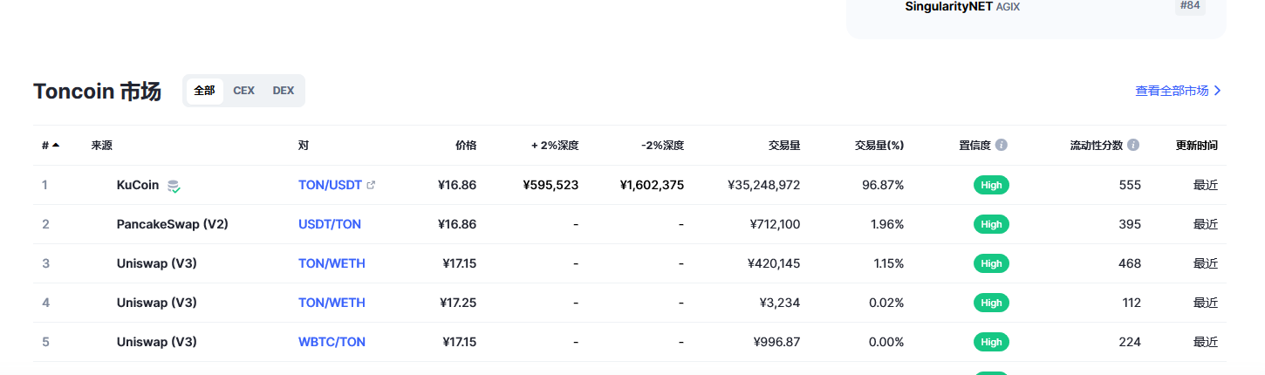This screenshot has width=1265, height=375.
Task: Sort by the 置信度 column header
Action: [974, 145]
